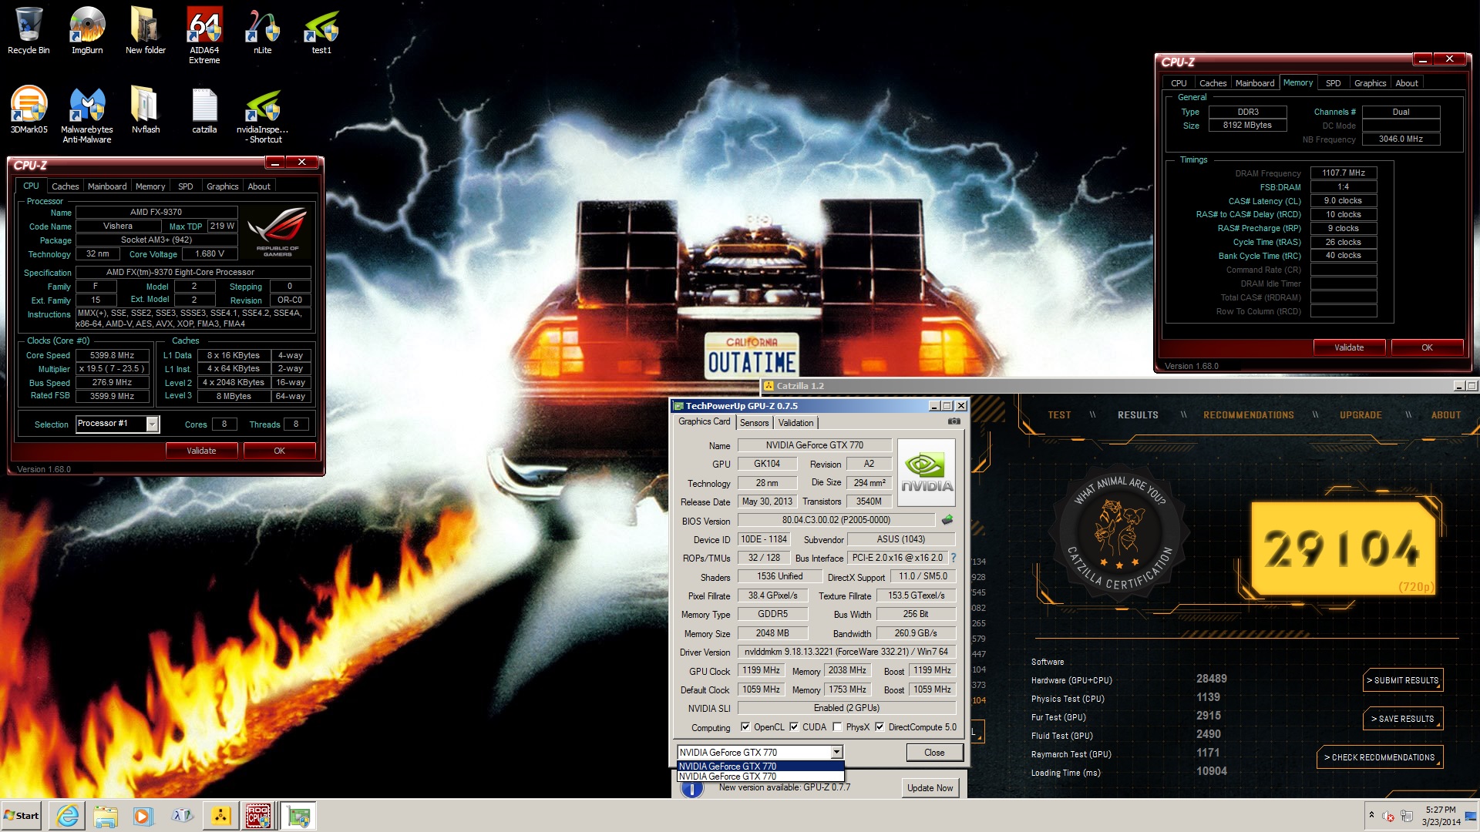1480x832 pixels.
Task: Open Graphics tab in right CPU-Z window
Action: coord(1370,83)
